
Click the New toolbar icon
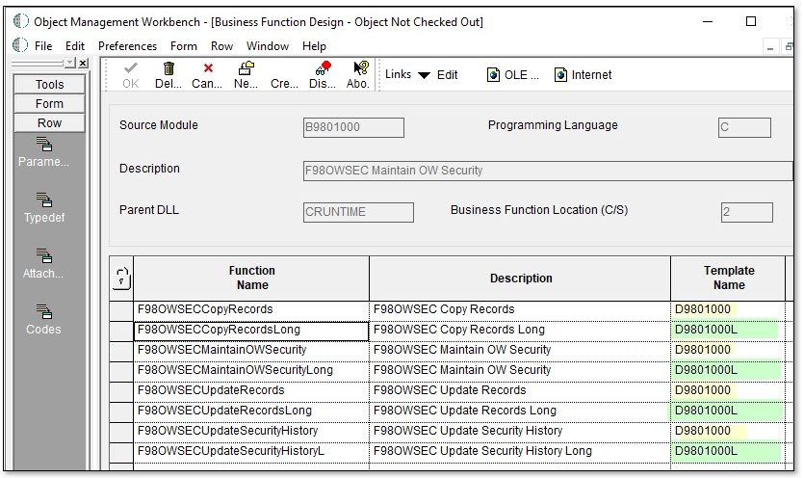246,69
